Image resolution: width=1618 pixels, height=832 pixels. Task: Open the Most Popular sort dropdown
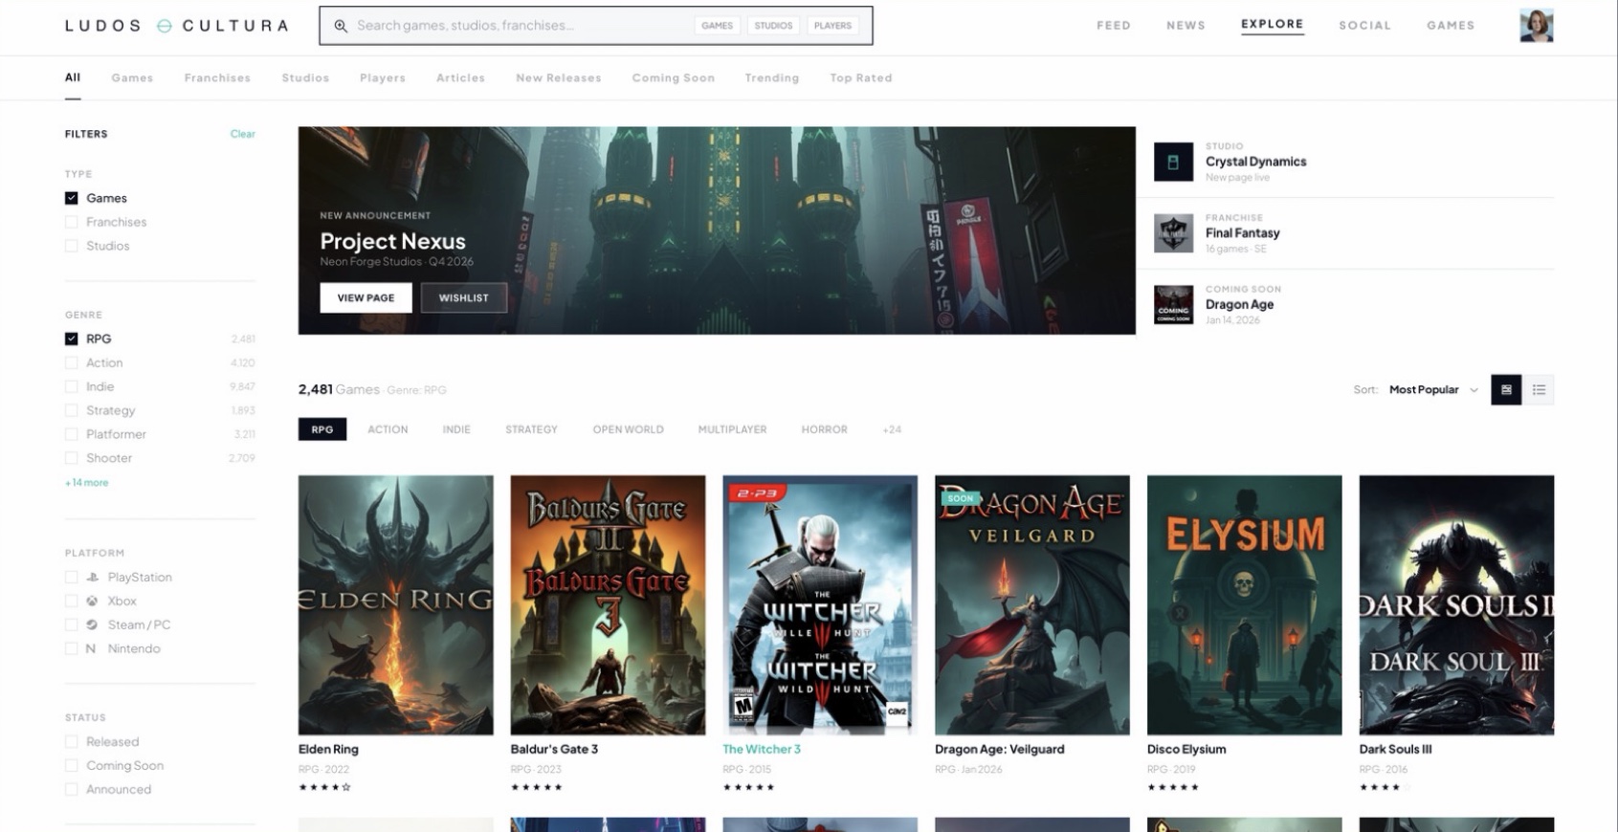1433,390
